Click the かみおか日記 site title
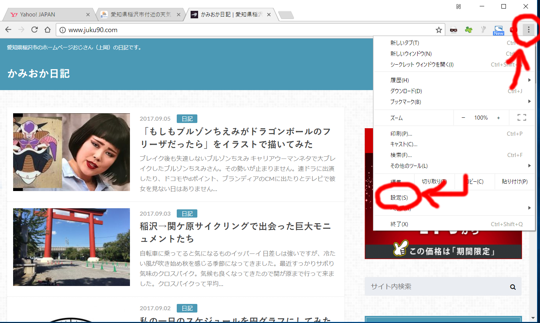Image resolution: width=540 pixels, height=323 pixels. pyautogui.click(x=39, y=74)
